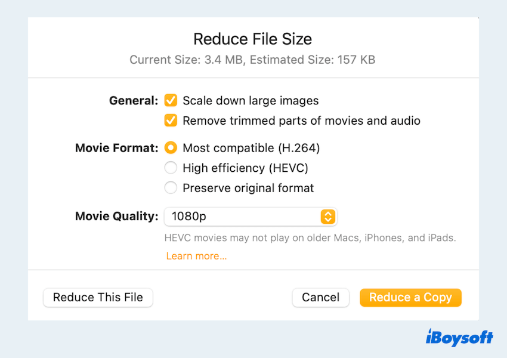Click the orange up-down arrows on quality selector

click(x=327, y=217)
